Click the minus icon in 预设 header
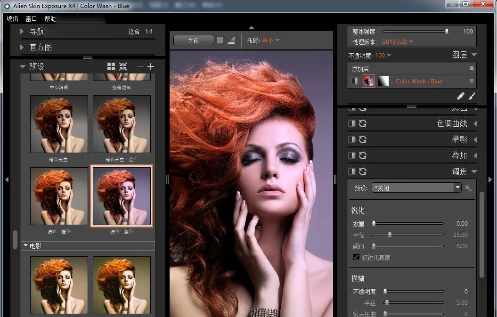Viewport: 497px width, 317px height. tap(140, 66)
